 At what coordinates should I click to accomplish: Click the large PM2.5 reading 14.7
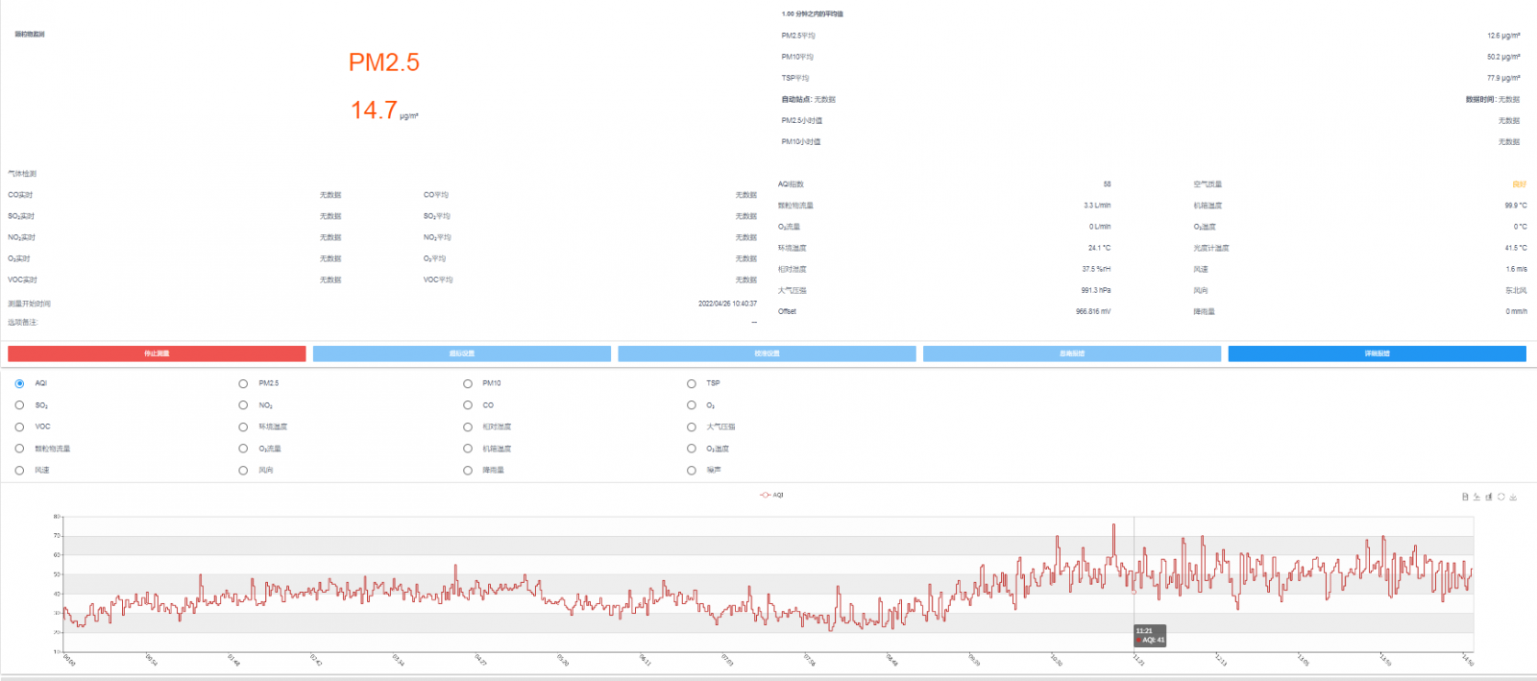pyautogui.click(x=374, y=110)
